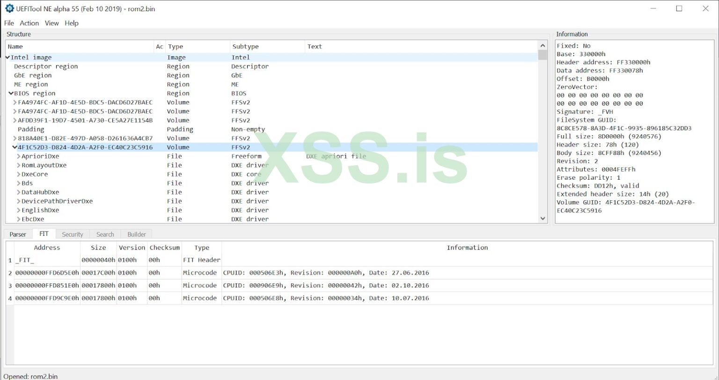Select address cell 00000000FFD6D5E0h

tap(47, 273)
